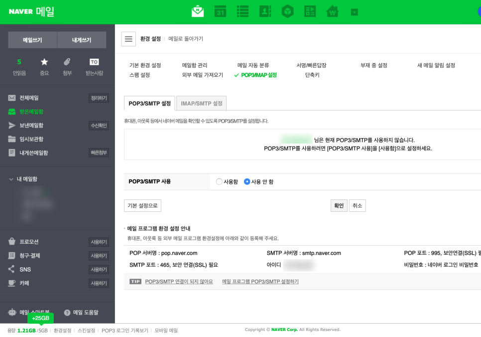
Task: Expand more services arrow in top bar
Action: point(355,12)
